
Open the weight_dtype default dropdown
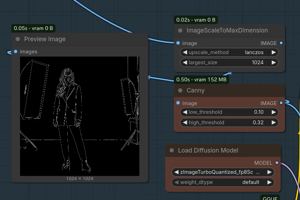point(223,182)
